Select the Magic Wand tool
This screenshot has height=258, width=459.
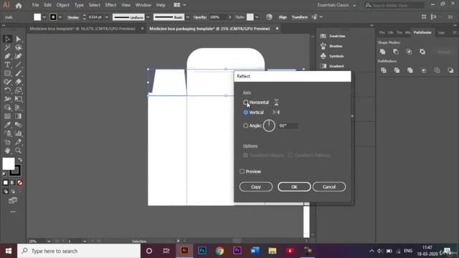click(8, 47)
